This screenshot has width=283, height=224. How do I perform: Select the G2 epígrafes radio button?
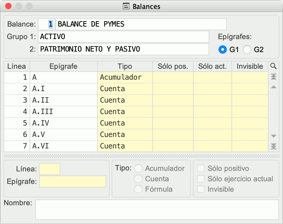coord(247,49)
